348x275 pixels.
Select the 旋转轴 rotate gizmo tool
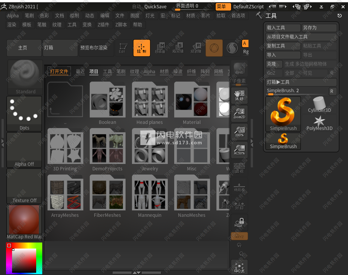196,48
